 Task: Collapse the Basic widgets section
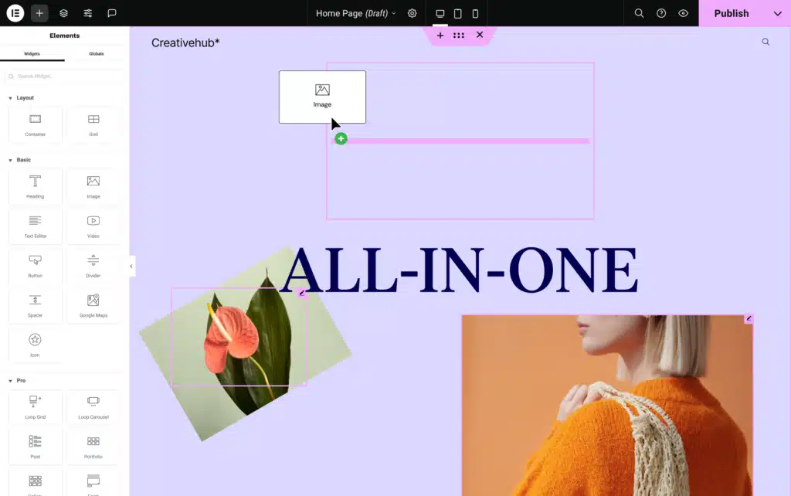coord(19,159)
